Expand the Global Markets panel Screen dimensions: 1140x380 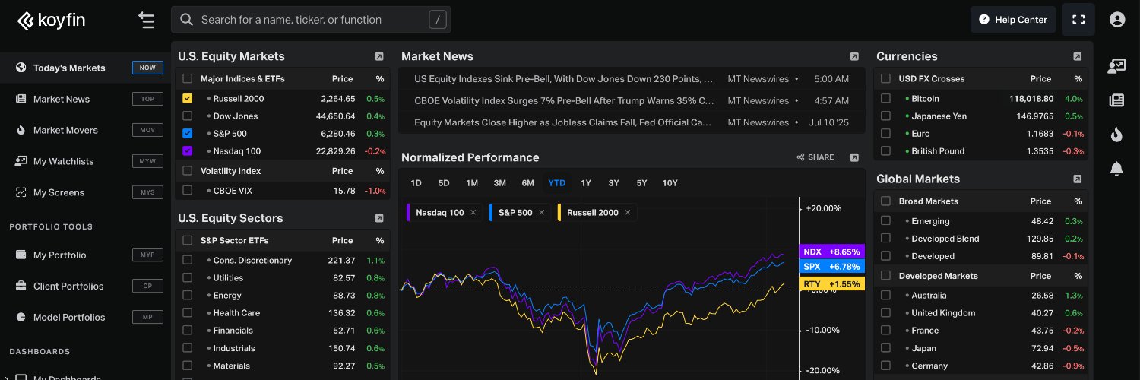(1077, 179)
